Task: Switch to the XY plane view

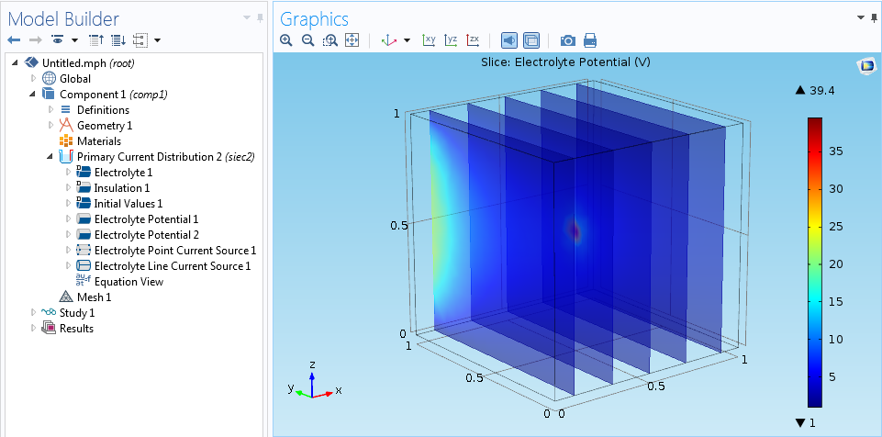Action: pyautogui.click(x=429, y=40)
